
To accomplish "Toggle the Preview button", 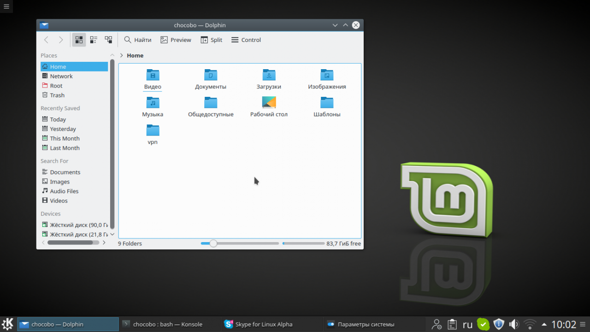I will coord(176,40).
